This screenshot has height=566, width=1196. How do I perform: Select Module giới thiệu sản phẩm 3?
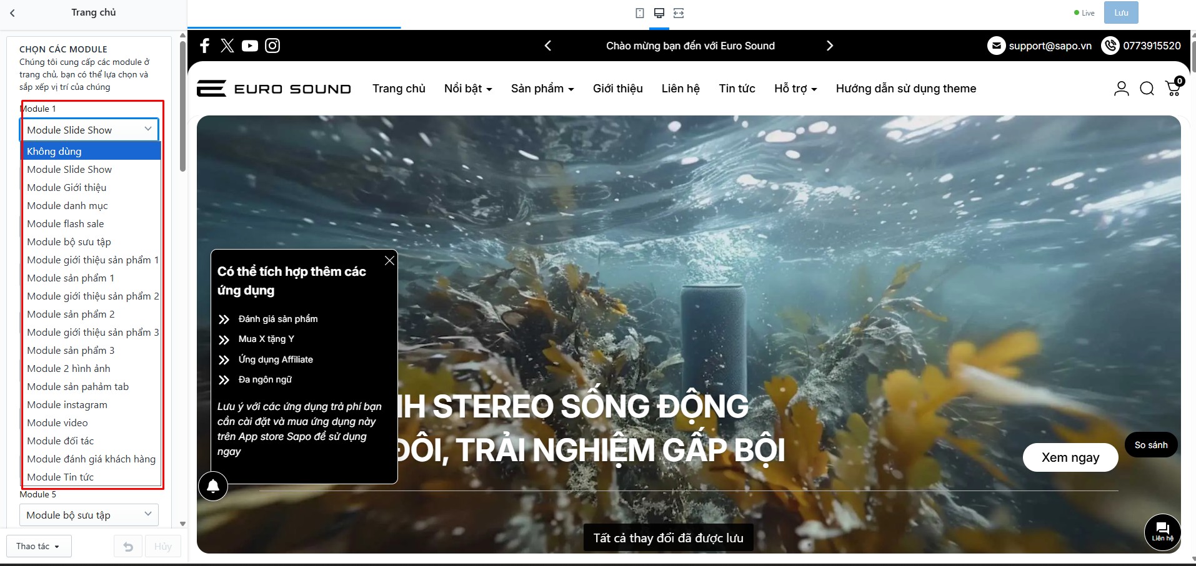(92, 332)
